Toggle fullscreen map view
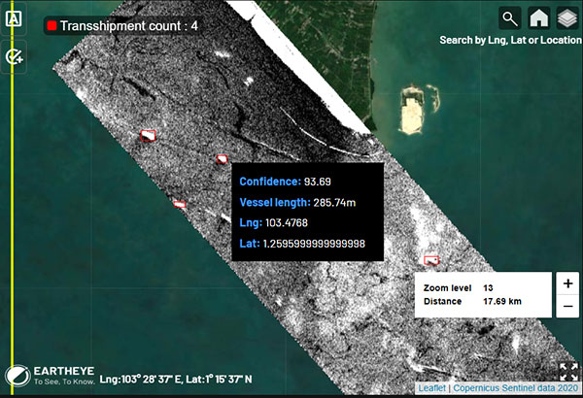Image resolution: width=583 pixels, height=398 pixels. coord(568,373)
